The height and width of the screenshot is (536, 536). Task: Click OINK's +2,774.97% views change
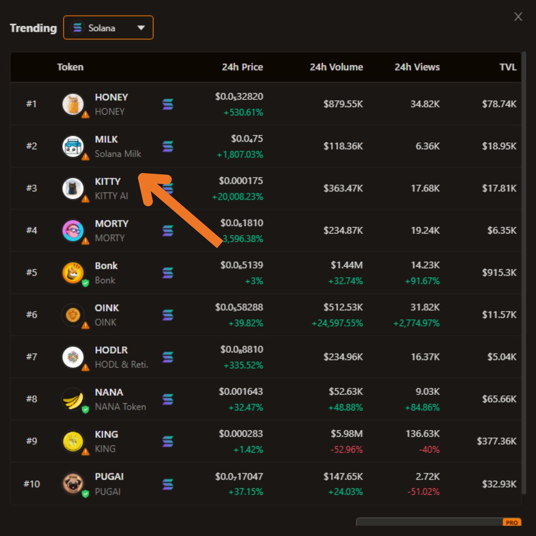pyautogui.click(x=416, y=323)
